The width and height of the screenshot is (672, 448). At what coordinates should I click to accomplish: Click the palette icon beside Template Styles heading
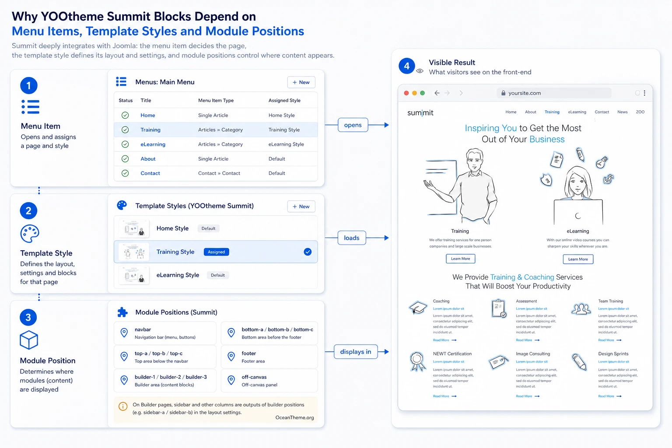tap(122, 205)
